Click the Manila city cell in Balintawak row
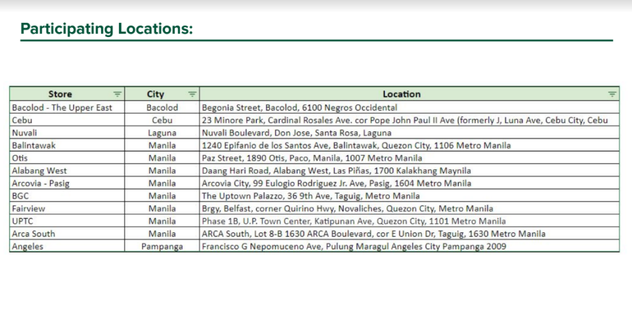This screenshot has height=333, width=632. coord(162,145)
